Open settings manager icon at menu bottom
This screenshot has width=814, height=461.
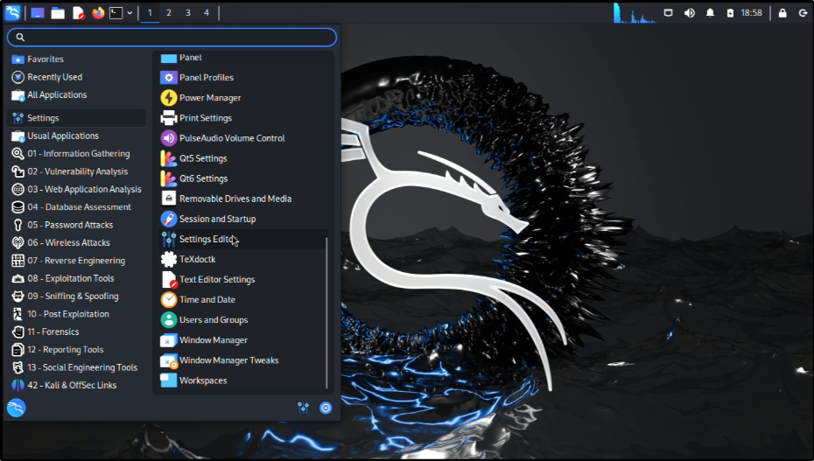pyautogui.click(x=304, y=409)
